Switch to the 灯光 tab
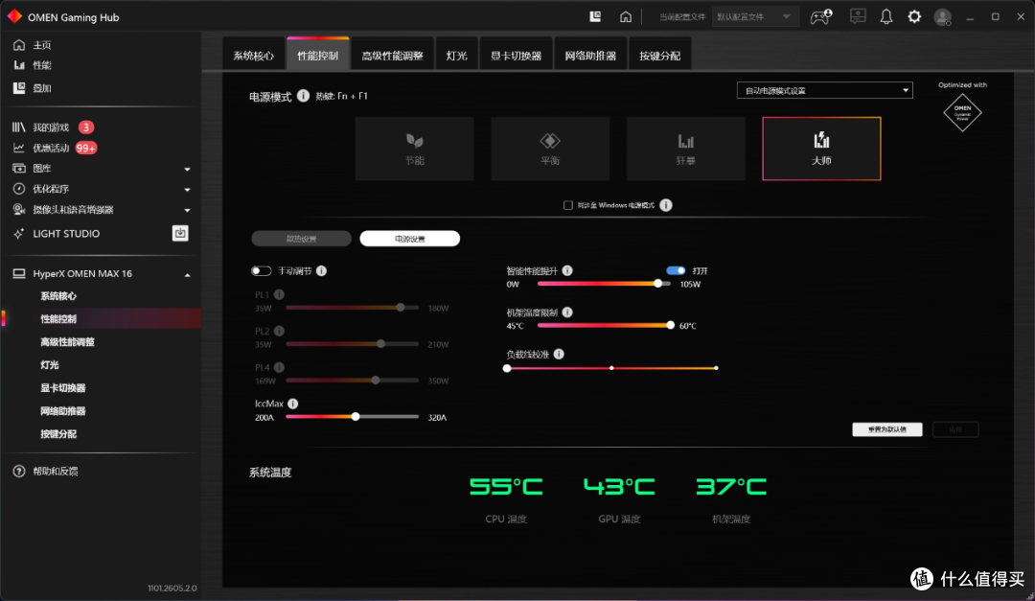This screenshot has width=1035, height=601. point(456,56)
